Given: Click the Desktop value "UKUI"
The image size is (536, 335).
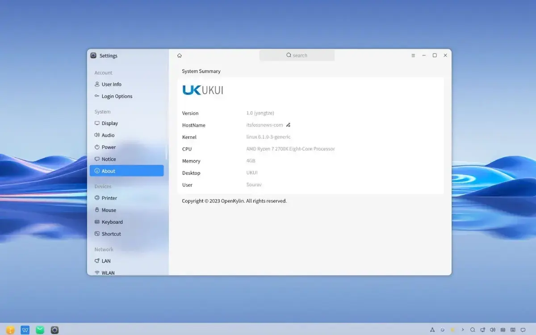Looking at the screenshot, I should click(x=252, y=173).
